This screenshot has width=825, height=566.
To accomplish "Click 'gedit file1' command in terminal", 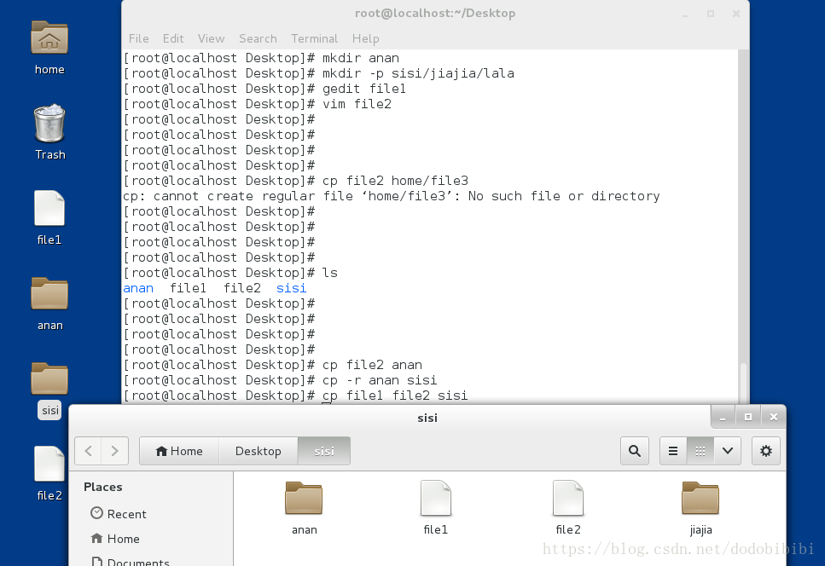I will tap(364, 89).
